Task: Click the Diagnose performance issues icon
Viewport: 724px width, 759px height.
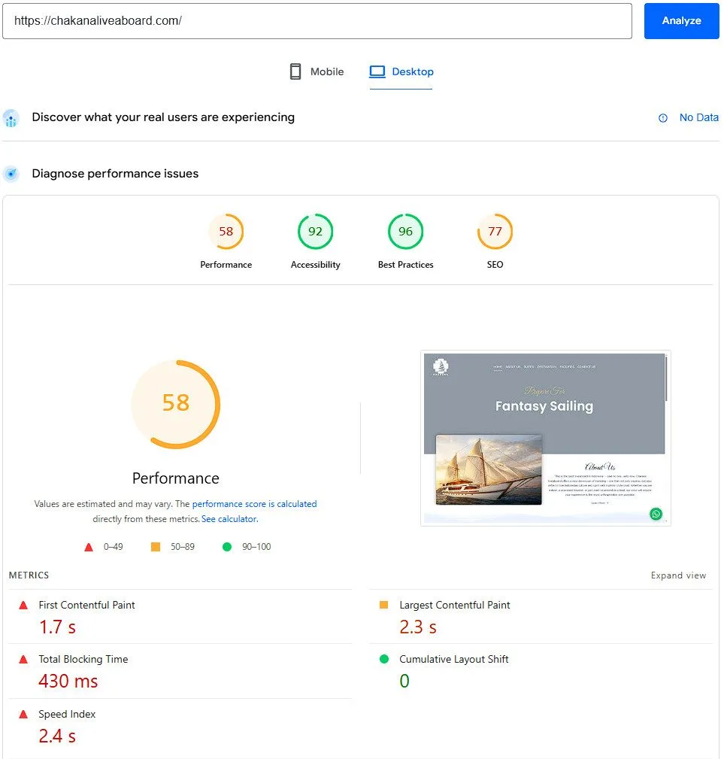Action: coord(11,174)
